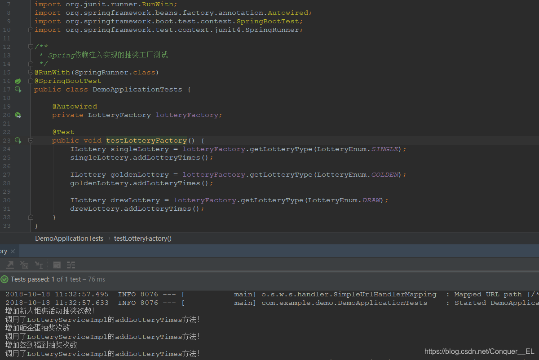
Task: Click the @RunWith annotation
Action: tap(52, 73)
